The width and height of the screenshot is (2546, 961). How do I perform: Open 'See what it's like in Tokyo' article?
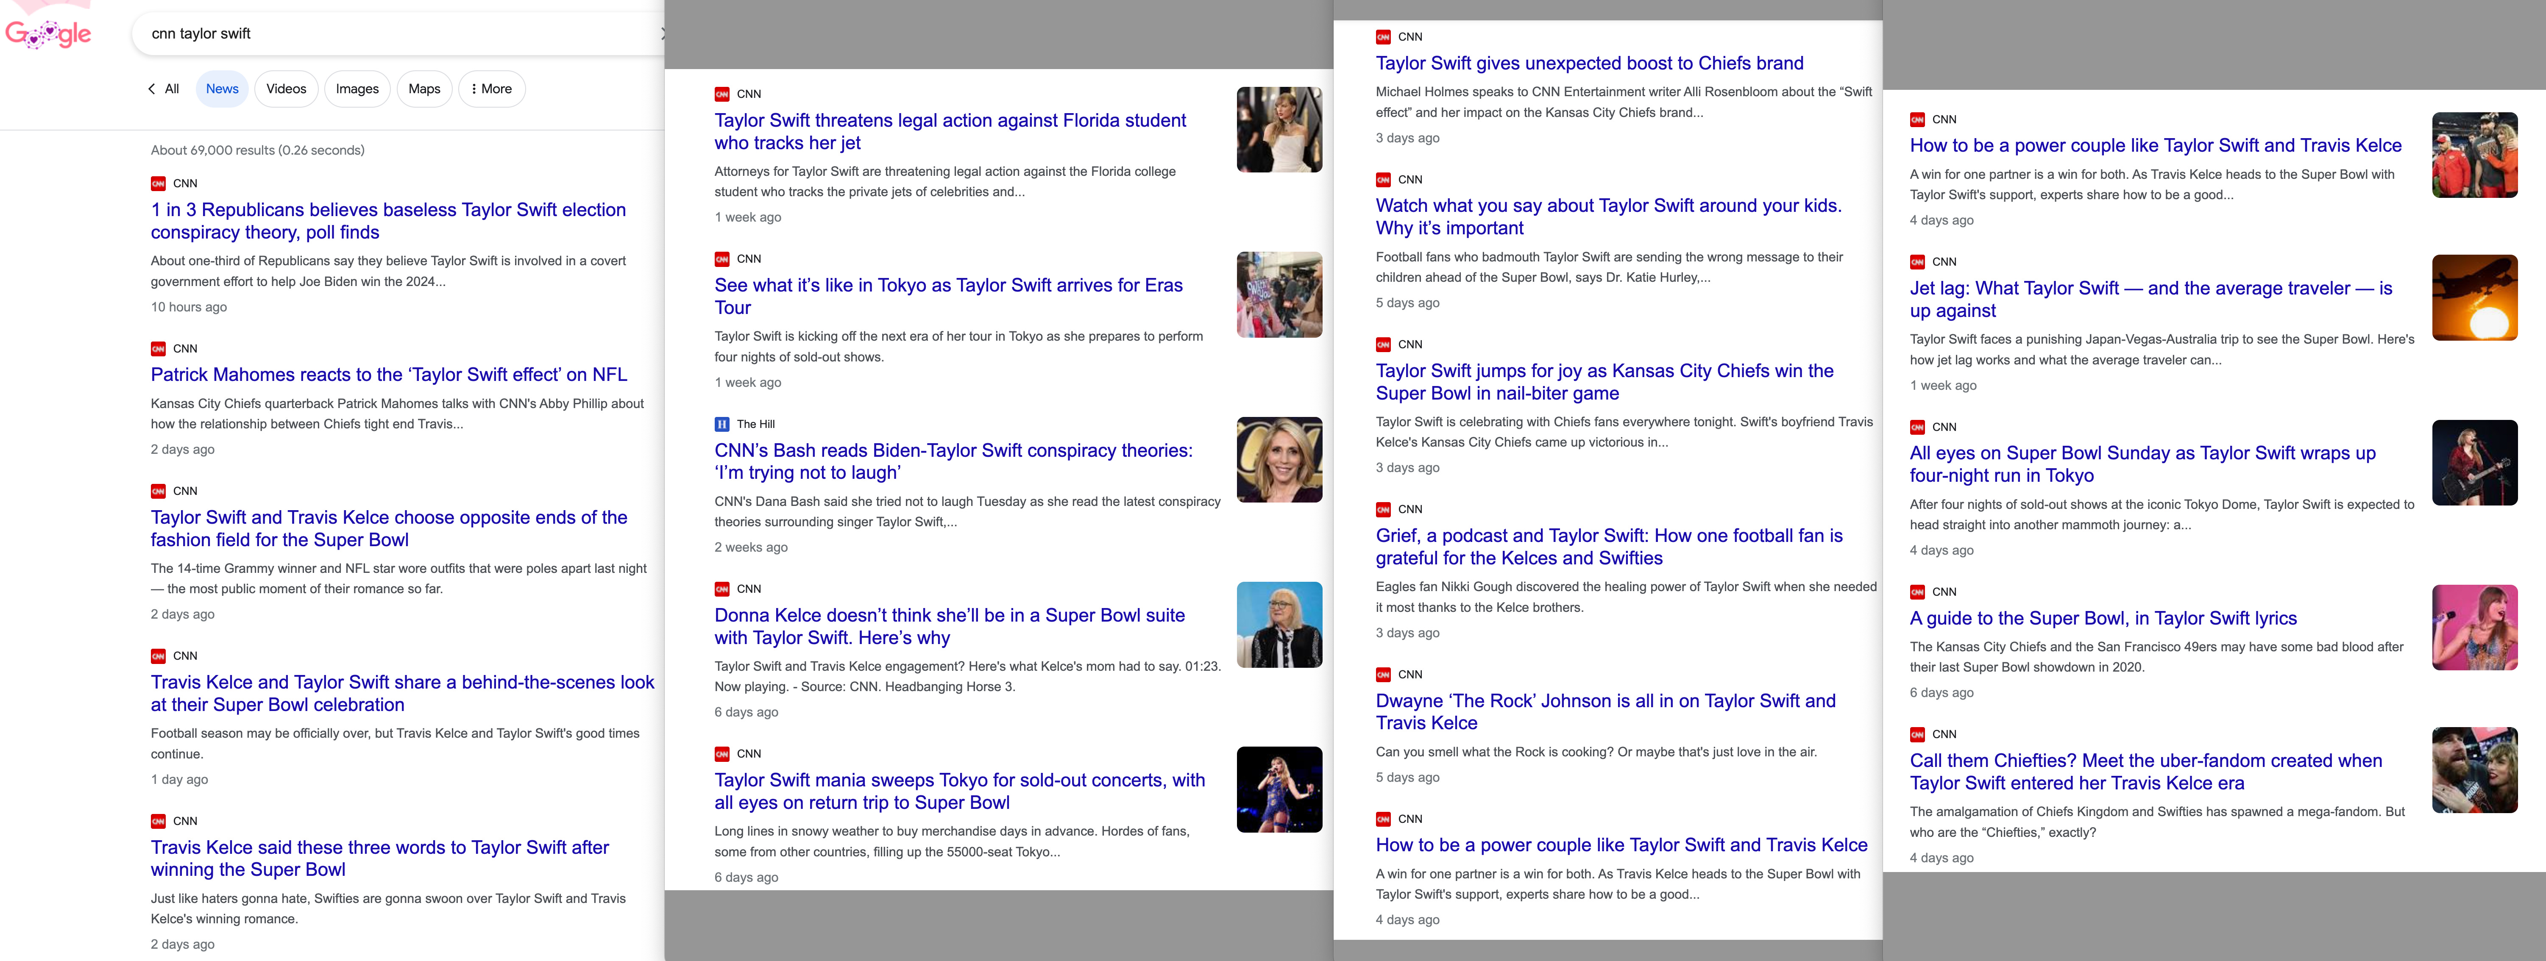pyautogui.click(x=949, y=296)
